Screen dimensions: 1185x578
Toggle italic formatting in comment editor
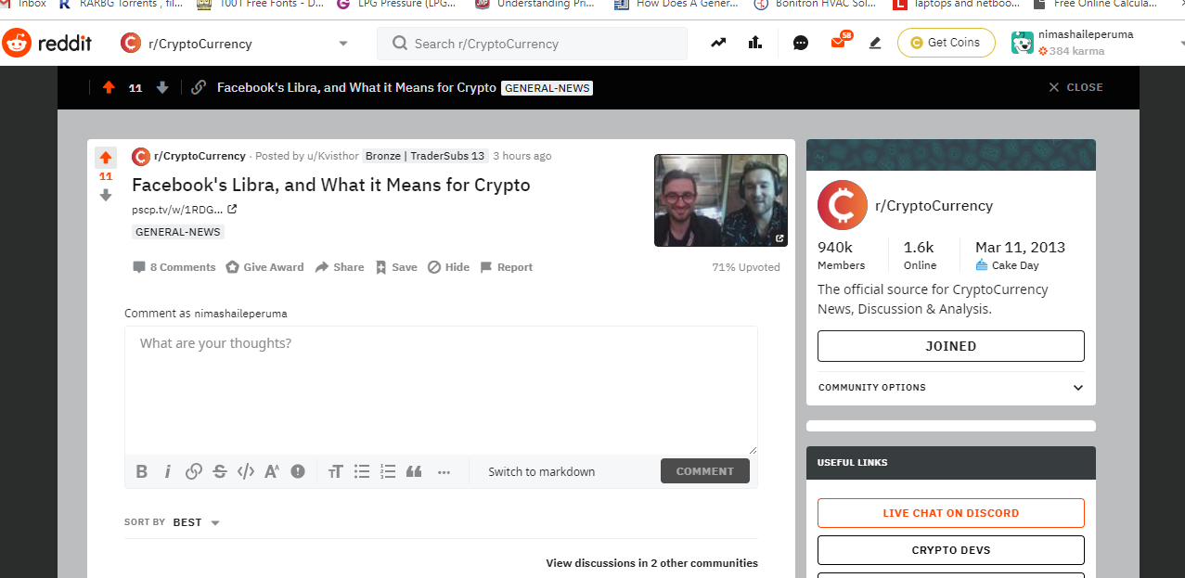point(168,471)
